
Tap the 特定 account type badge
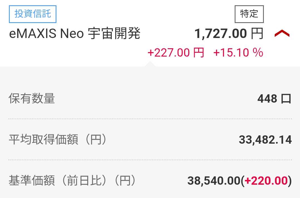coord(249,14)
